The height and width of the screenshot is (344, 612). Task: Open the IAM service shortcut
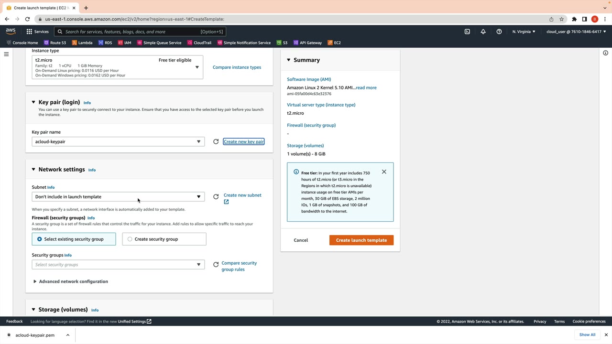pyautogui.click(x=124, y=43)
